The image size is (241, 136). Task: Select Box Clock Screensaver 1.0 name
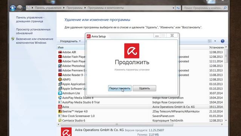click(x=78, y=116)
